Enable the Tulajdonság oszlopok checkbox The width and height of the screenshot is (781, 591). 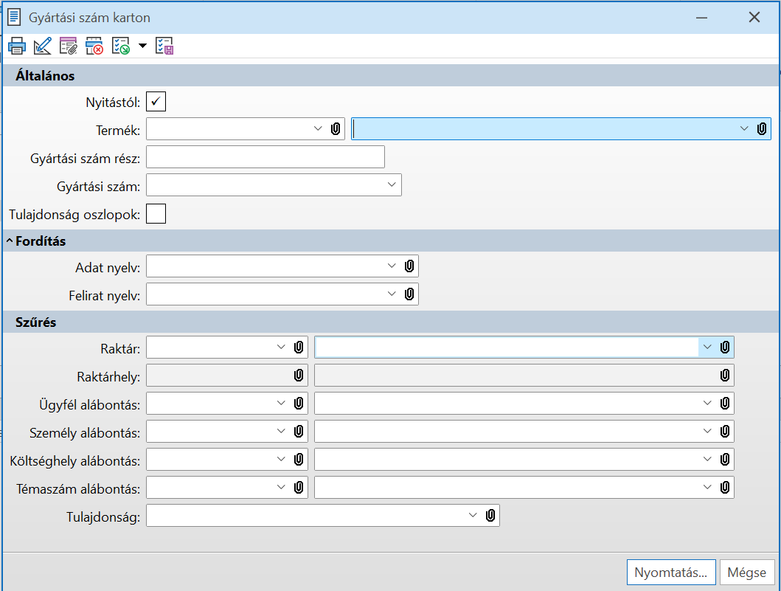[x=156, y=214]
